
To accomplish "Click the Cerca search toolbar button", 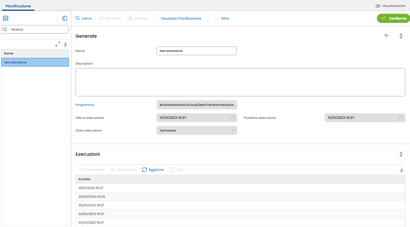I will point(84,18).
